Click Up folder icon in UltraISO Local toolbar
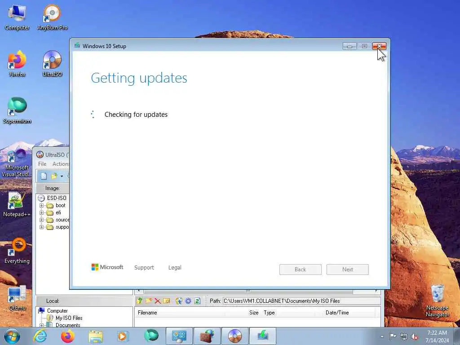The height and width of the screenshot is (345, 460). [140, 301]
